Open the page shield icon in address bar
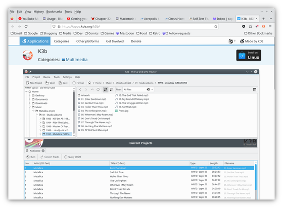The width and height of the screenshot is (283, 208). (54, 26)
